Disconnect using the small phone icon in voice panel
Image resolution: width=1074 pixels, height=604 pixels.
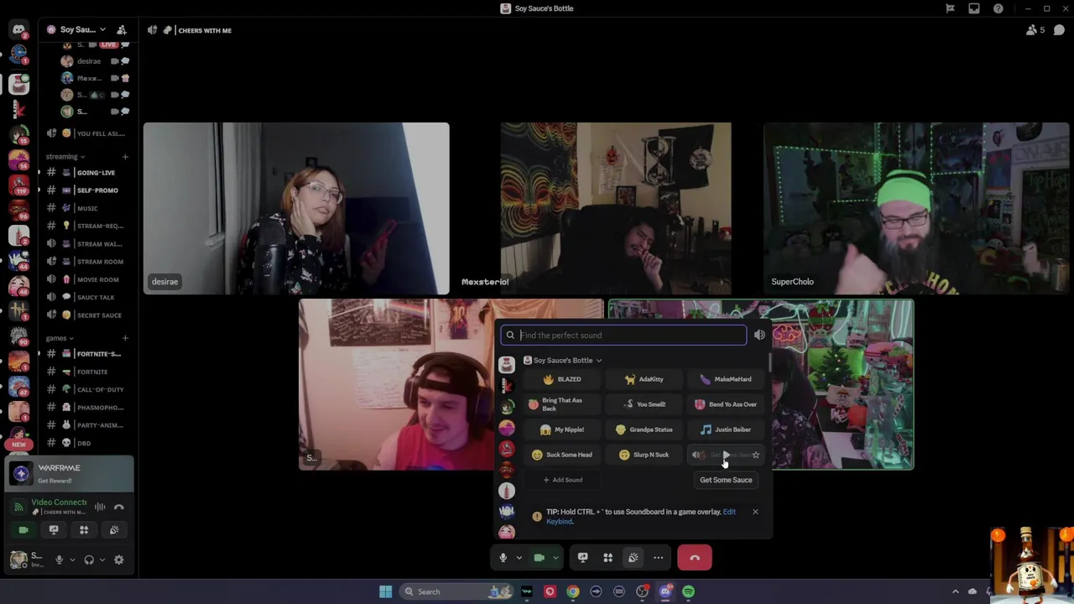[119, 507]
